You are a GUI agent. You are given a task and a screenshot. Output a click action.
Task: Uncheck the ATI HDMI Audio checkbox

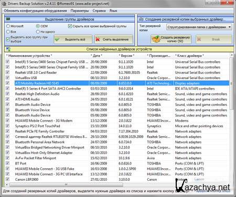pos(7,99)
